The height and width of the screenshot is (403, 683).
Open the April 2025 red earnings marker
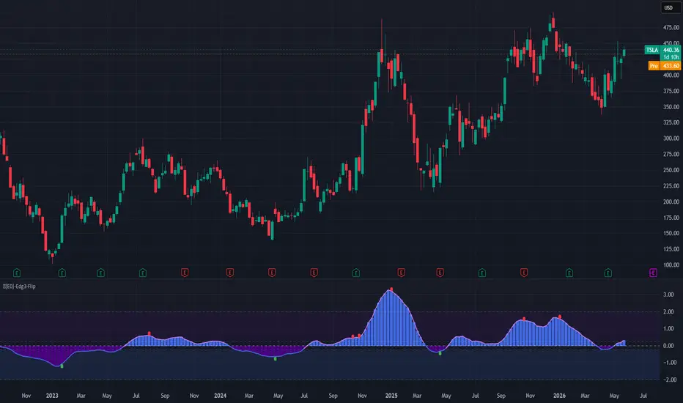[440, 273]
